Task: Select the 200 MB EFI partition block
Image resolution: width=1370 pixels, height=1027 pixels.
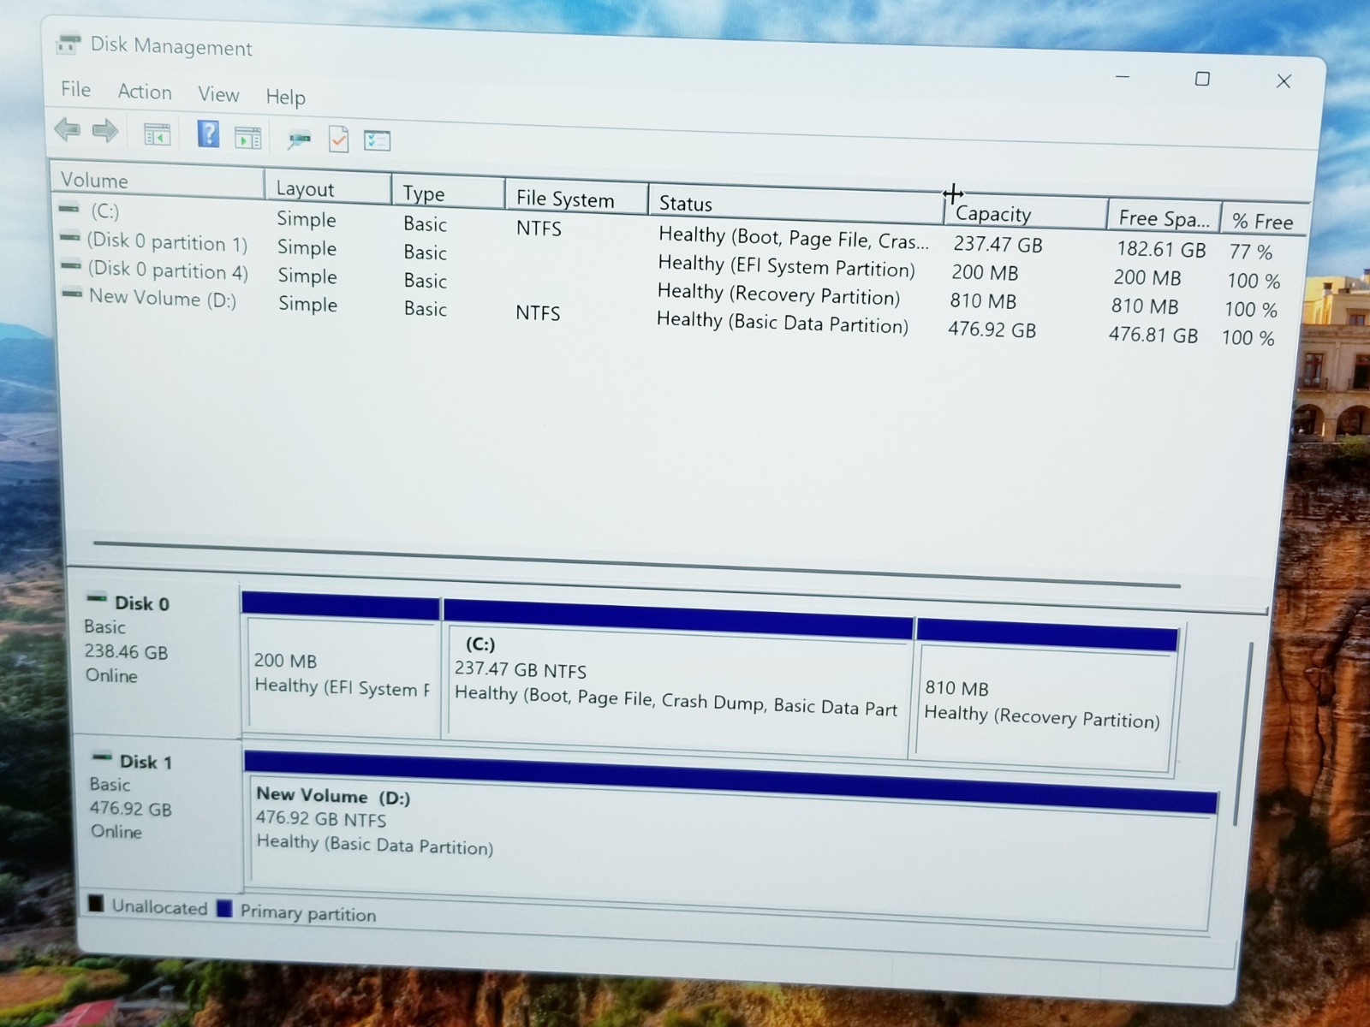Action: [x=342, y=664]
